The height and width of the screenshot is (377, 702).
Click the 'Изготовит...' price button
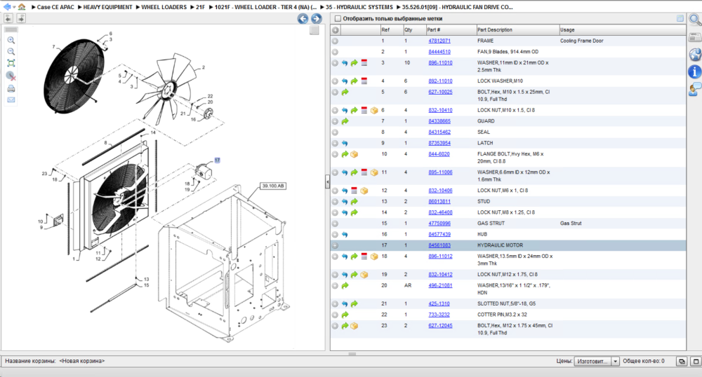click(592, 361)
